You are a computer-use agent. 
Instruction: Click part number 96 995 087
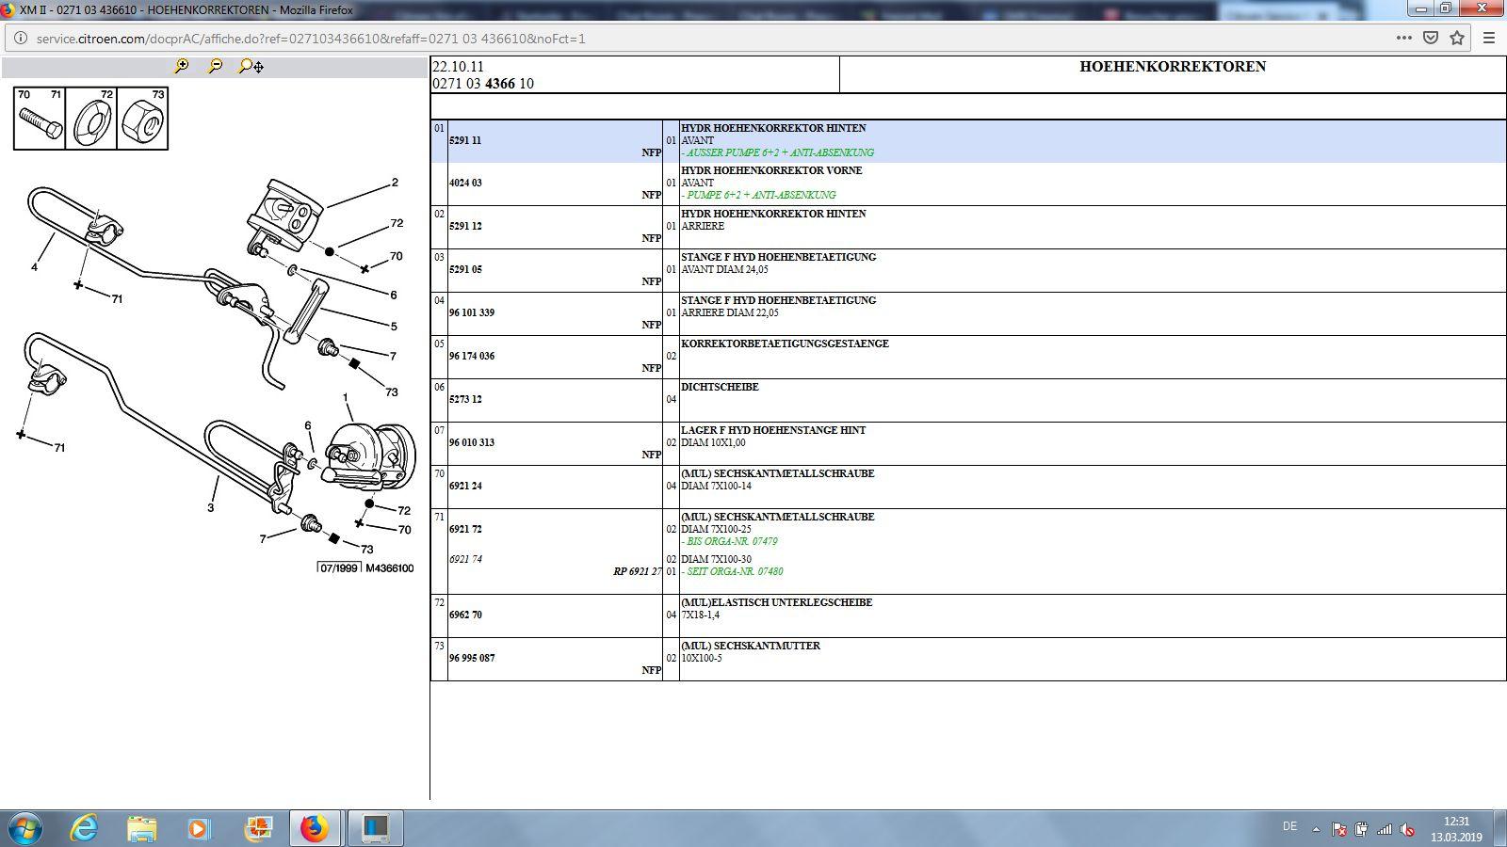[472, 658]
